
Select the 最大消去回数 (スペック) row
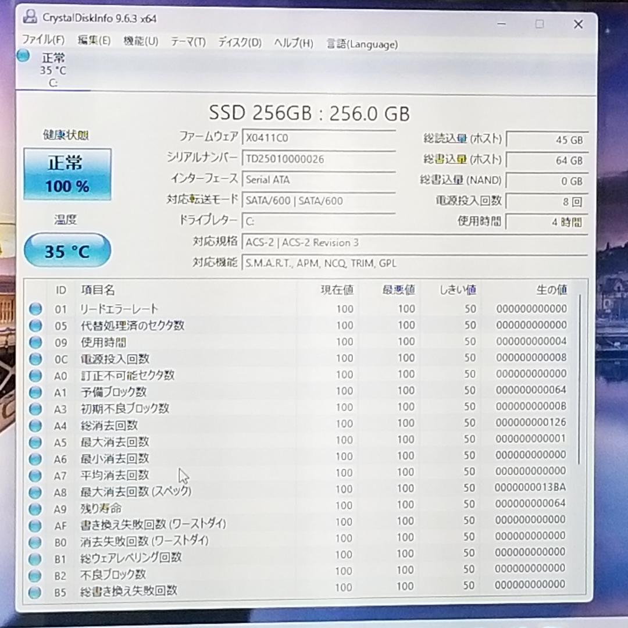point(298,491)
